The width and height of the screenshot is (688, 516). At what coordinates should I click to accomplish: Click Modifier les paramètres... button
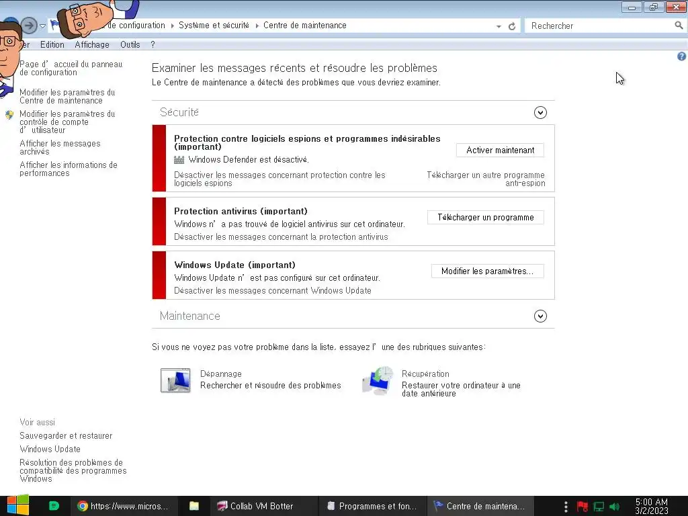488,271
